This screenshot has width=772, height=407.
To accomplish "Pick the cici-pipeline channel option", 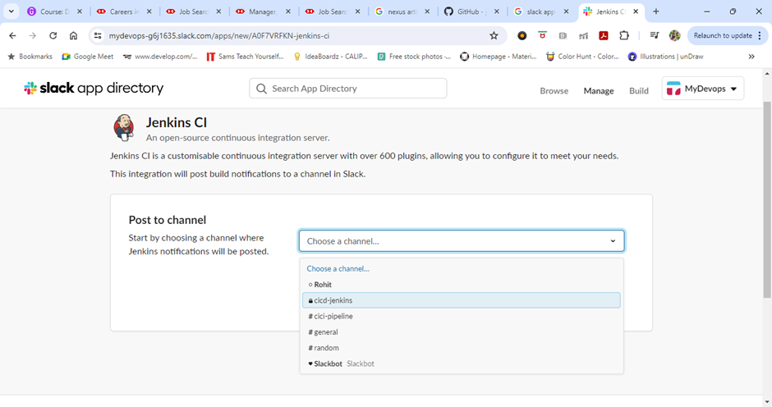I will (333, 317).
